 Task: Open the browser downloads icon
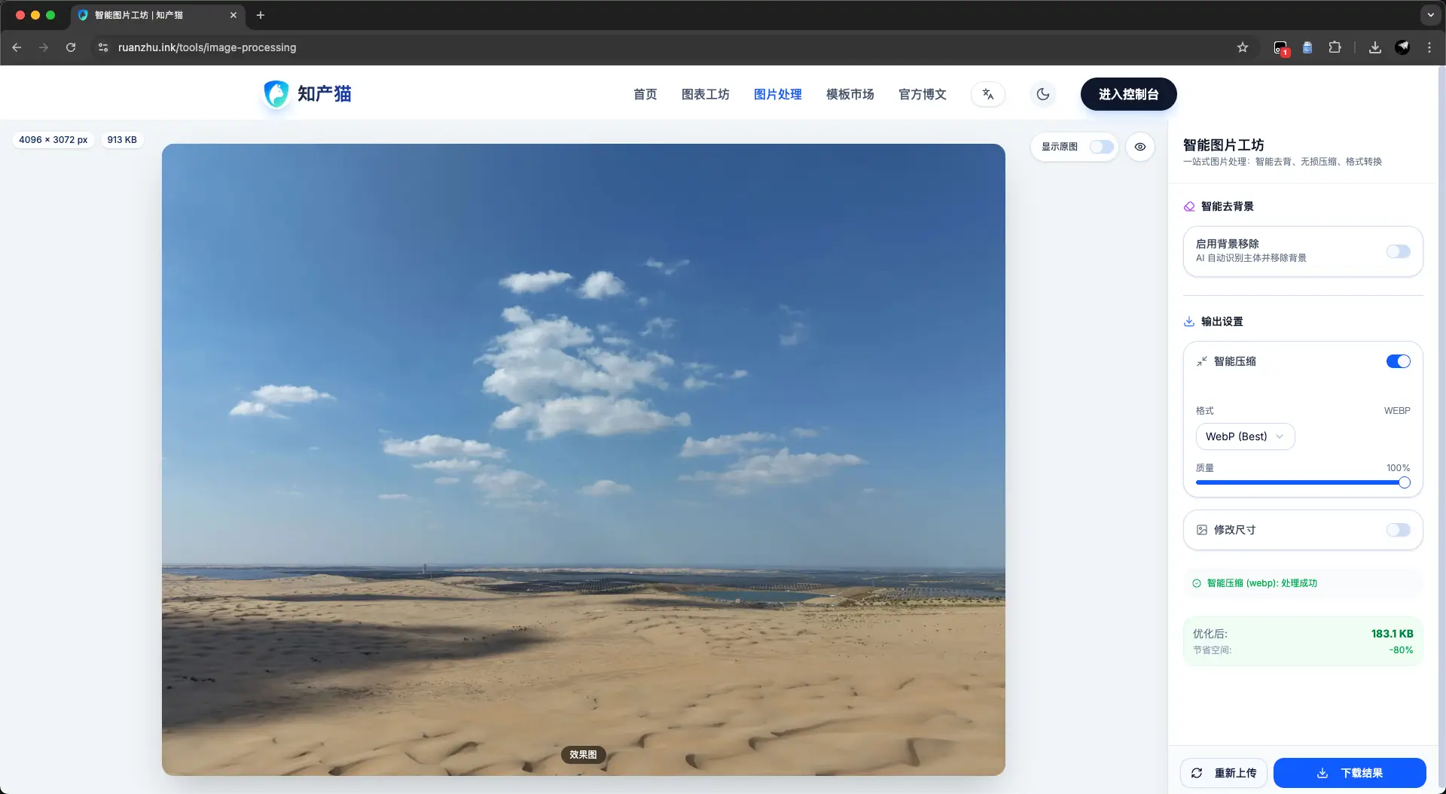coord(1374,47)
